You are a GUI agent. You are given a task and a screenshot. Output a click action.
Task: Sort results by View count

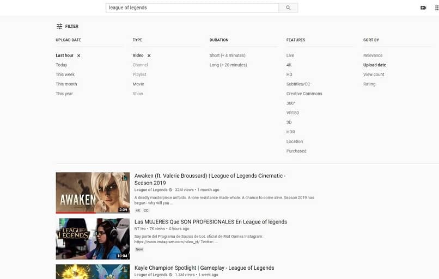(374, 75)
